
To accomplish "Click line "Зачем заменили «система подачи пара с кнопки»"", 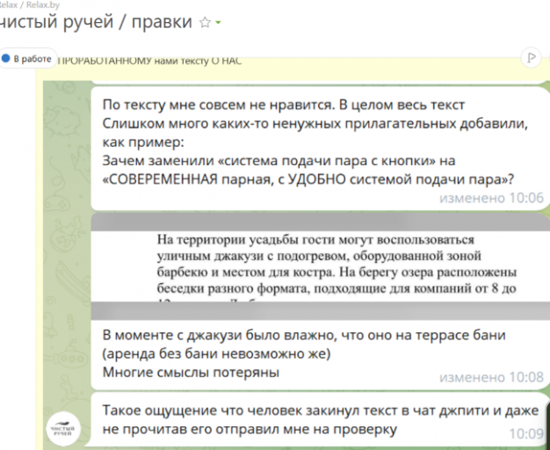I will pyautogui.click(x=279, y=161).
